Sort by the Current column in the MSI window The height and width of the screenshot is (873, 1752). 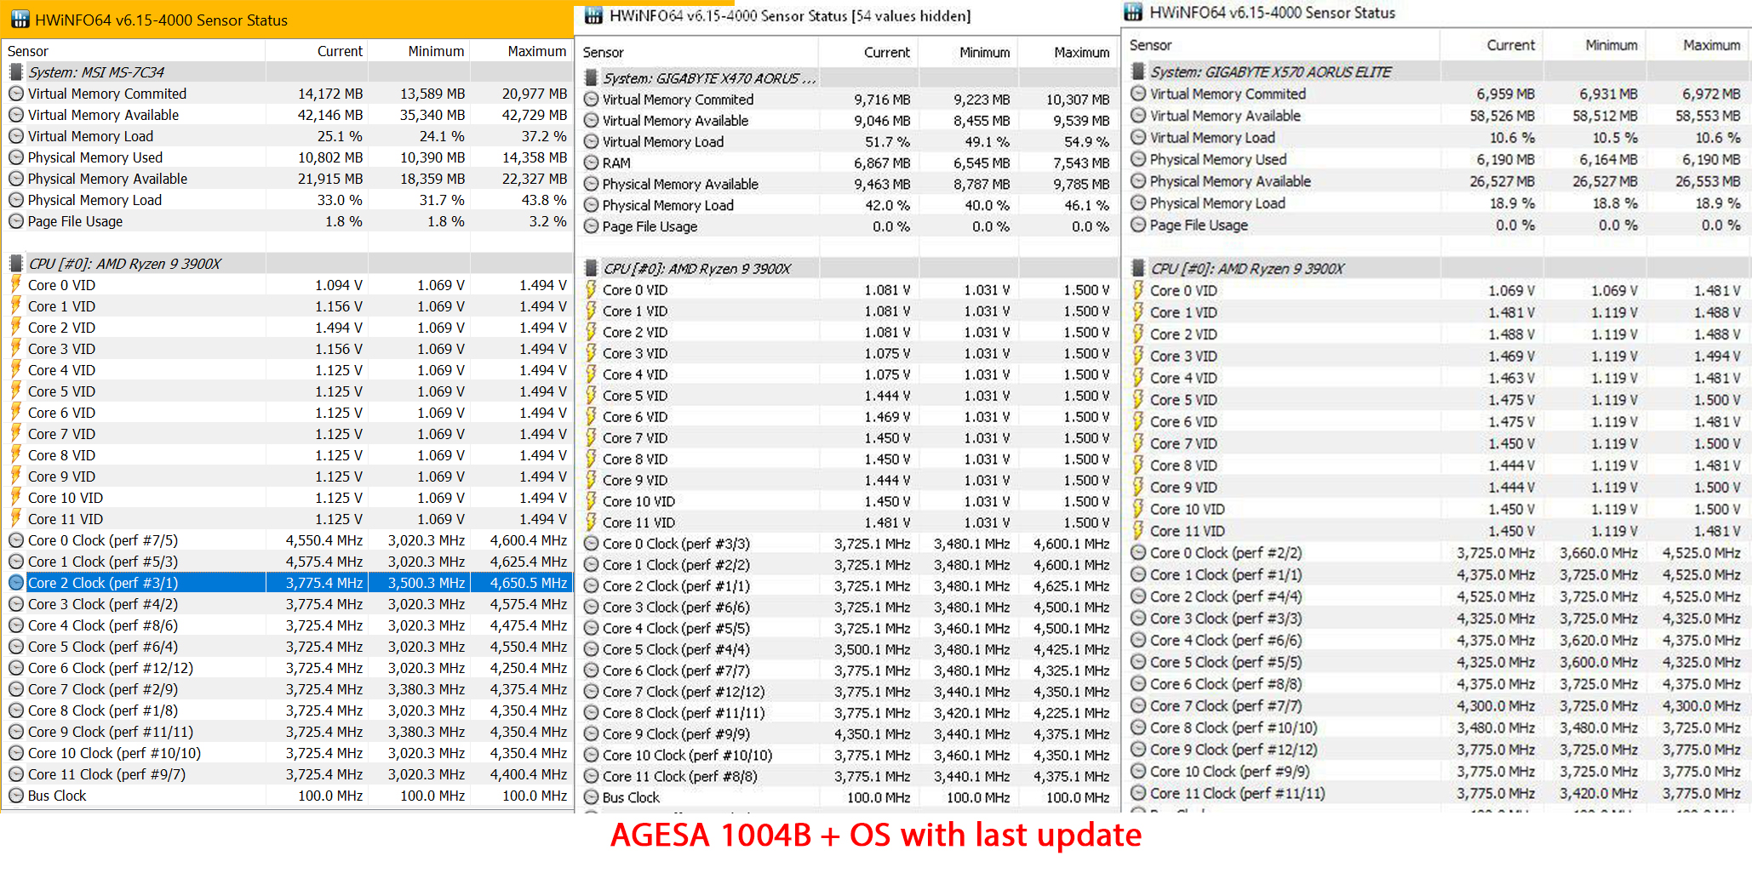click(x=317, y=51)
